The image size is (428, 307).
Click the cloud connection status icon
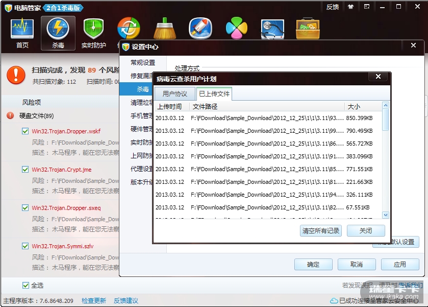pyautogui.click(x=334, y=301)
